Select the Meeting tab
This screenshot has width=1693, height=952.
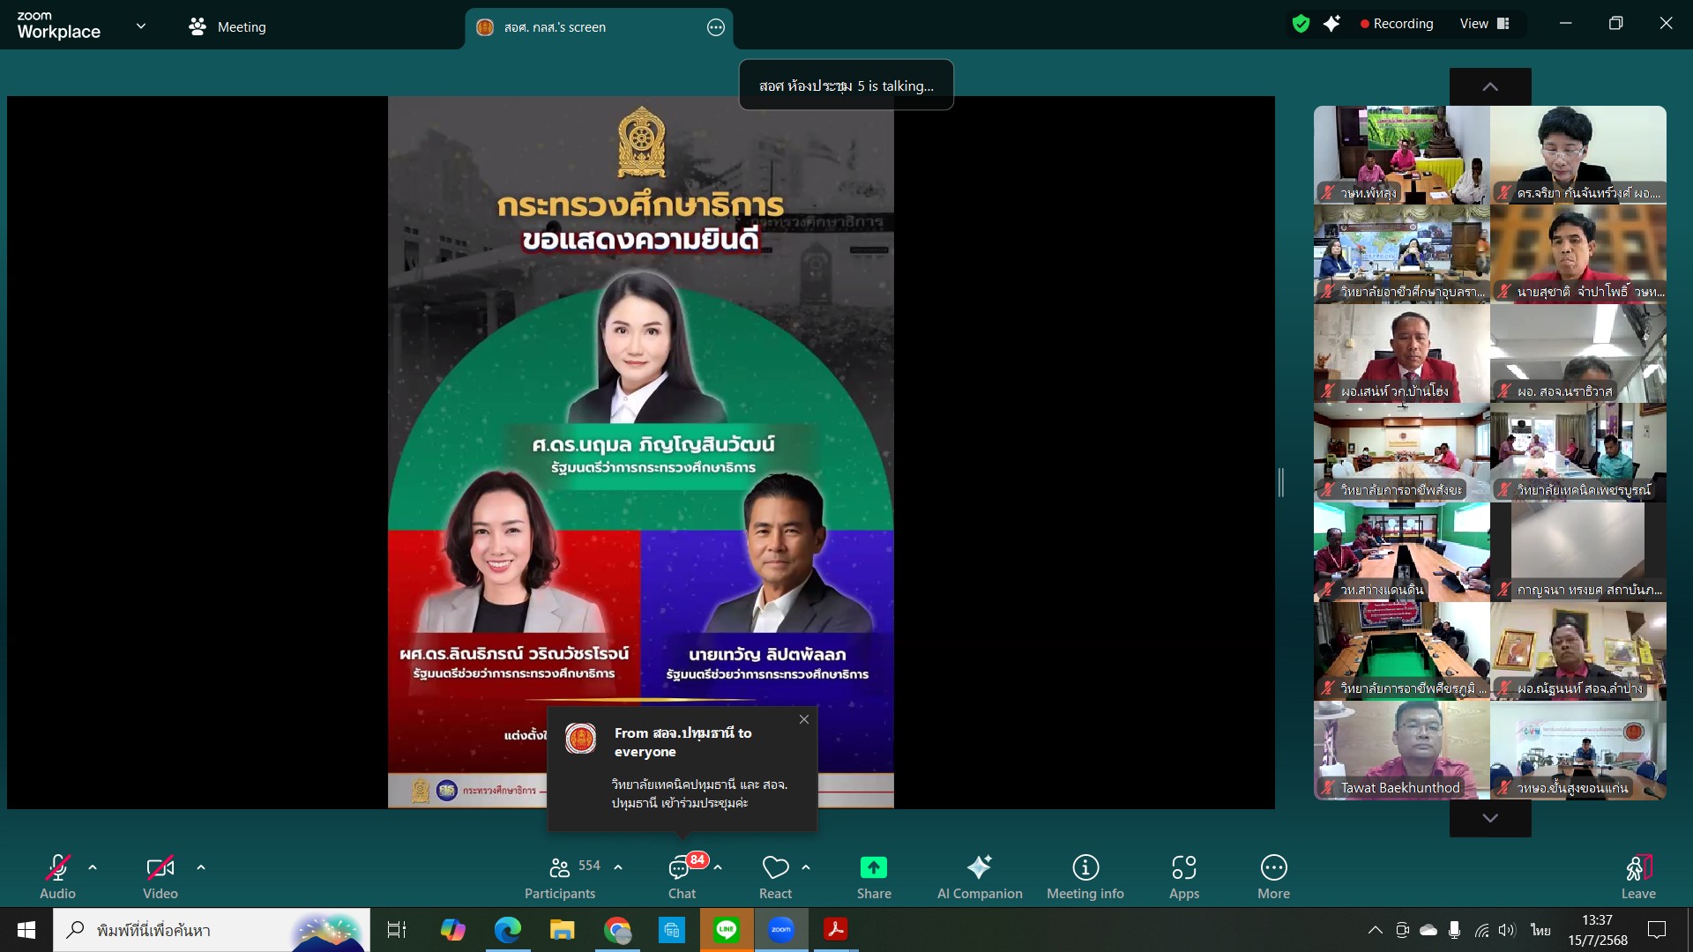click(227, 27)
